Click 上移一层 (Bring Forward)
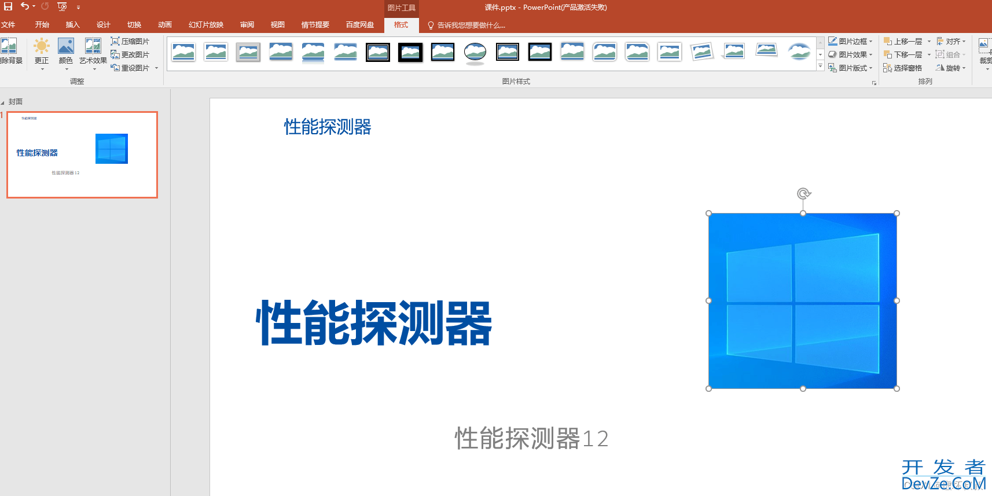Viewport: 992px width, 496px height. pyautogui.click(x=903, y=41)
